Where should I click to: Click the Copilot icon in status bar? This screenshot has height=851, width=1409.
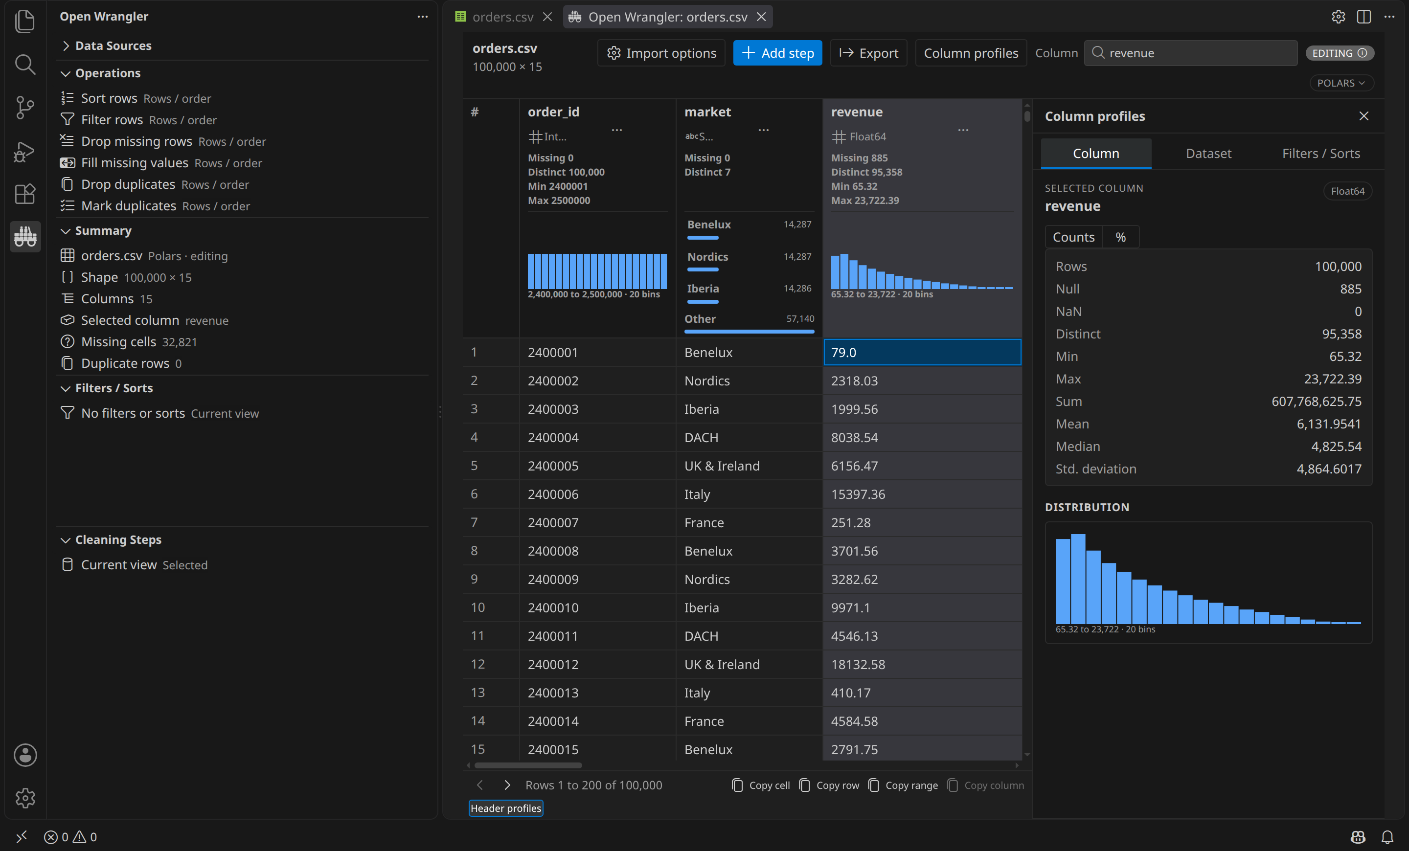click(1358, 837)
